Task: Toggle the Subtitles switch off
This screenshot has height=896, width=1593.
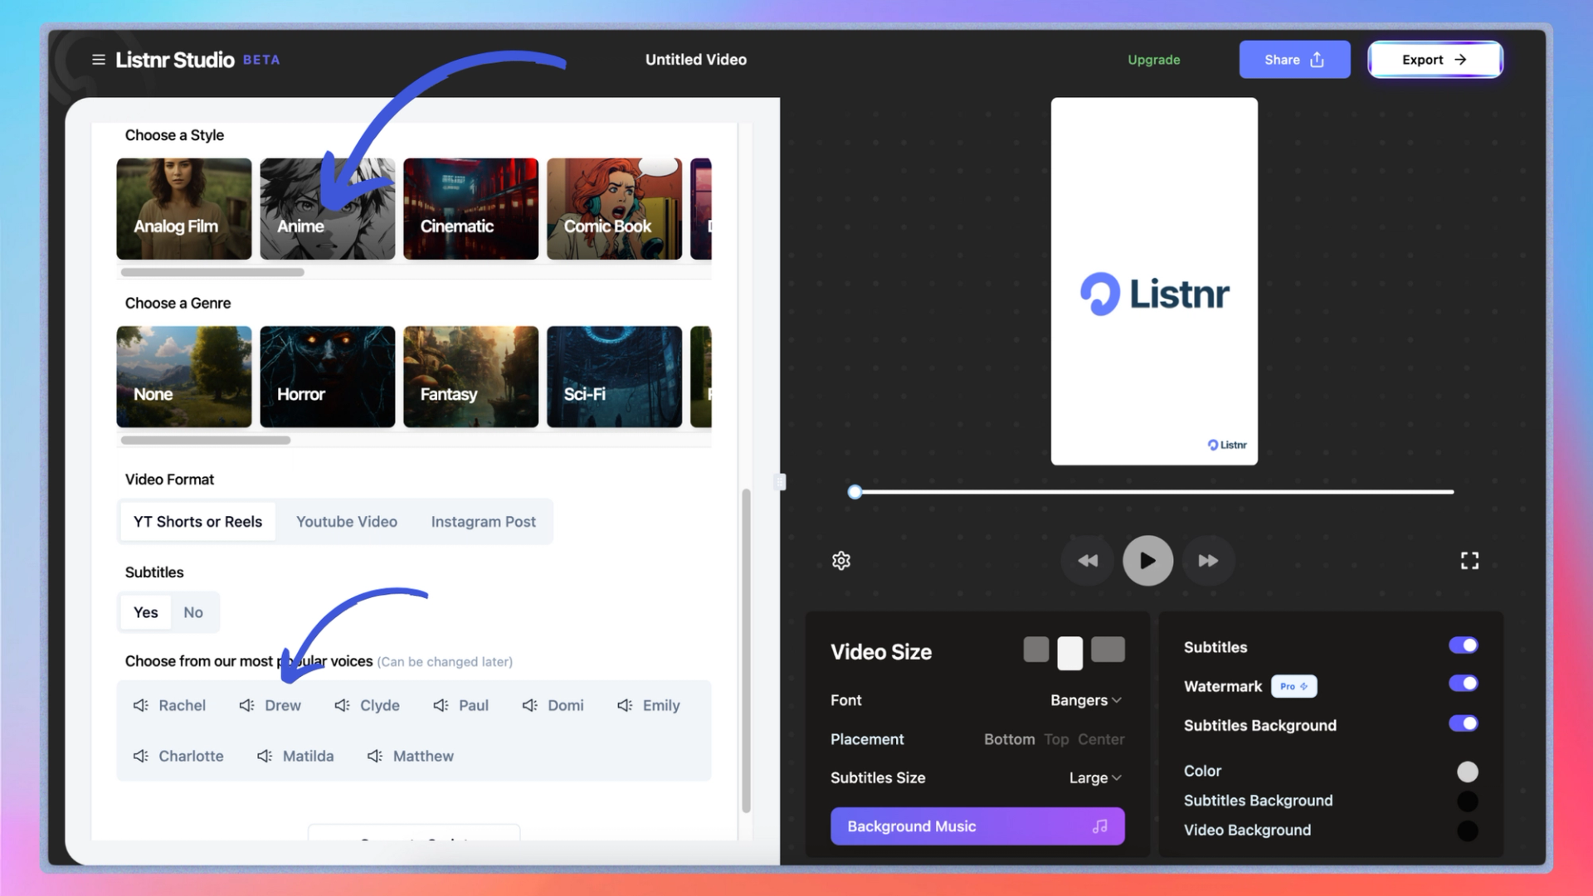Action: pyautogui.click(x=1463, y=645)
